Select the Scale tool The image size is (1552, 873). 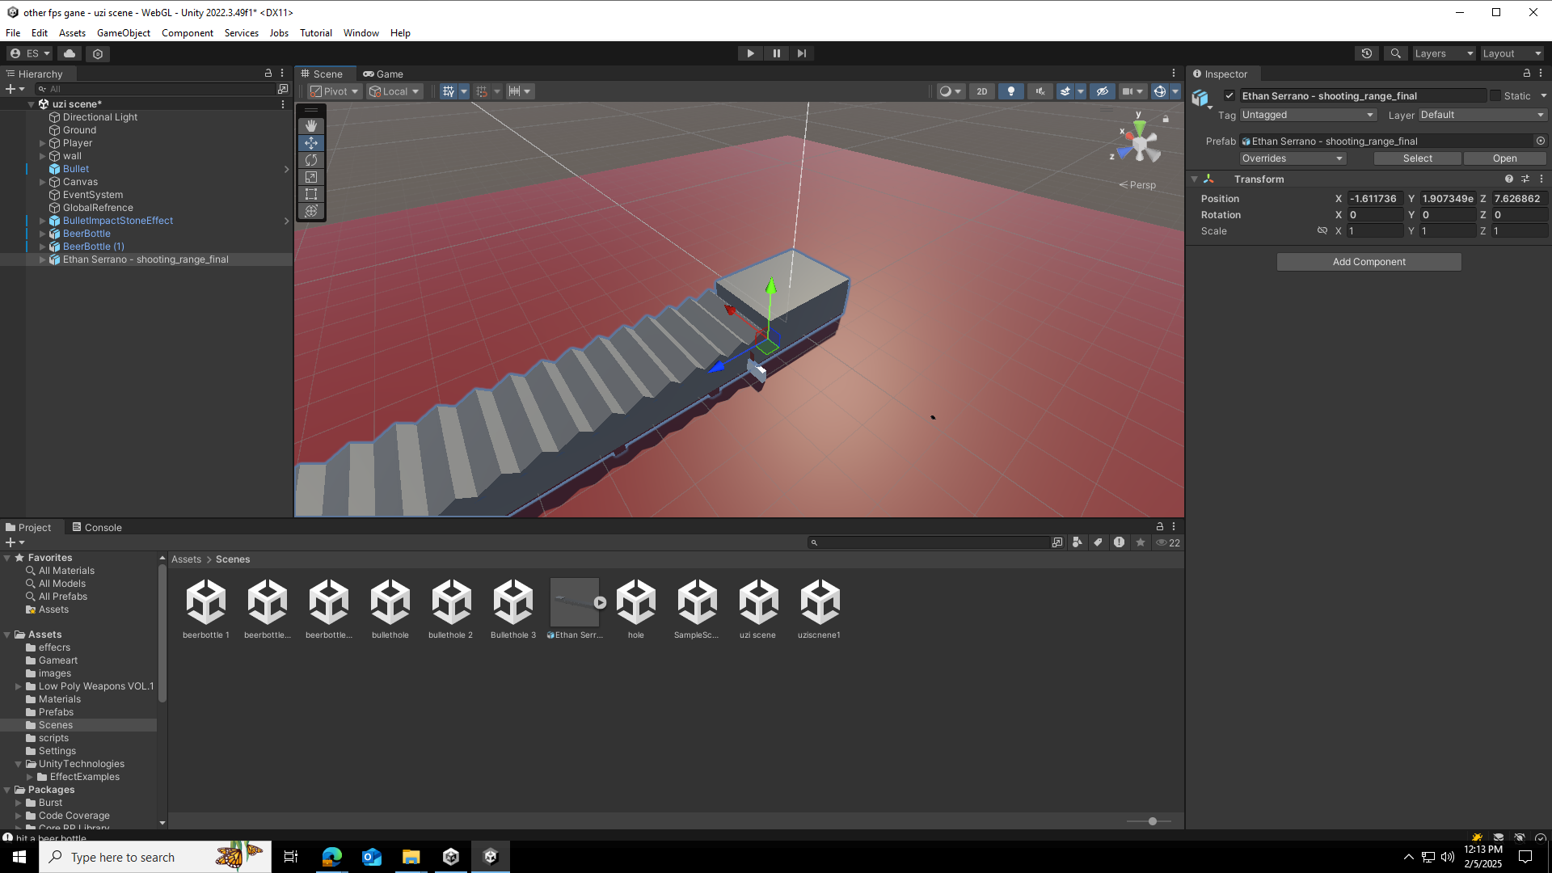311,177
